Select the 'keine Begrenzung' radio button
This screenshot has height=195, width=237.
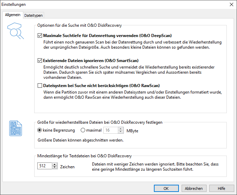tap(40, 130)
